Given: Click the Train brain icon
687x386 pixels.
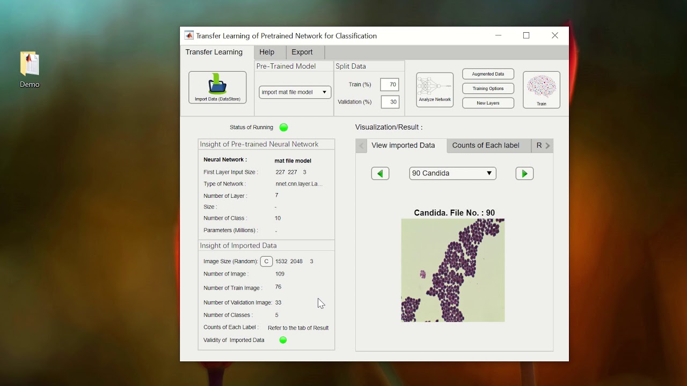Looking at the screenshot, I should [541, 90].
